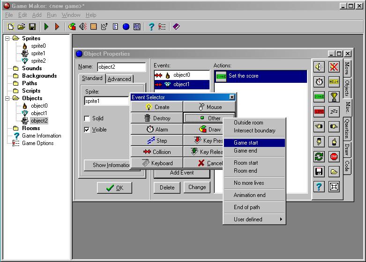Select Game start from the event menu

point(254,143)
